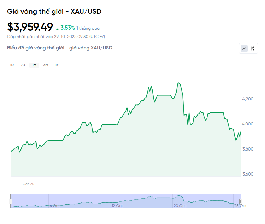Select the 1M time range

coord(34,65)
